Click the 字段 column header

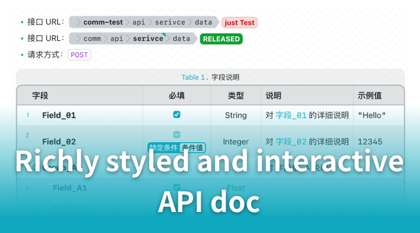point(40,96)
